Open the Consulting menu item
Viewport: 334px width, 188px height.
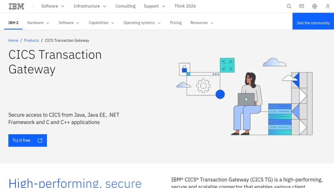coord(126,6)
